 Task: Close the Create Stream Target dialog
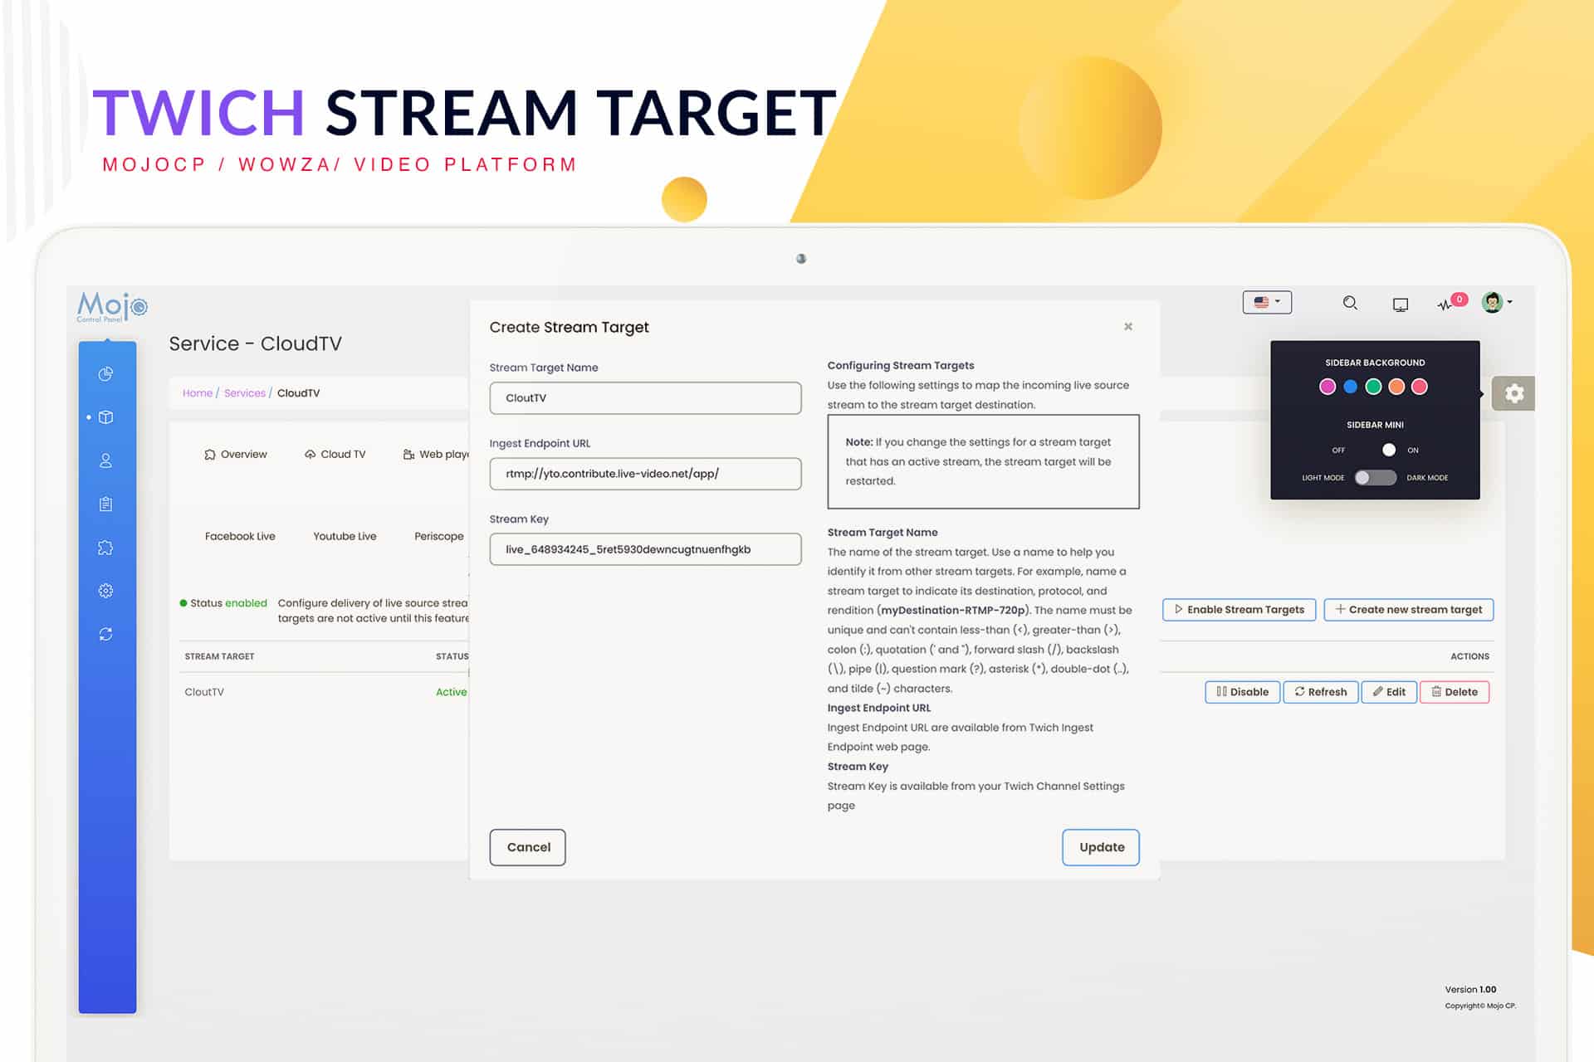1127,326
